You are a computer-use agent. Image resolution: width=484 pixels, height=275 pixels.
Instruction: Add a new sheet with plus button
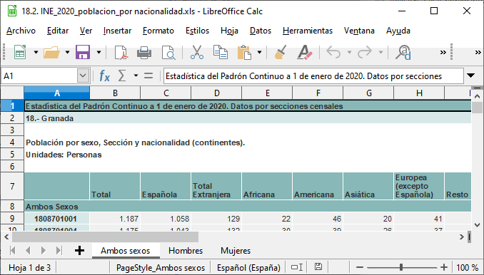[79, 251]
